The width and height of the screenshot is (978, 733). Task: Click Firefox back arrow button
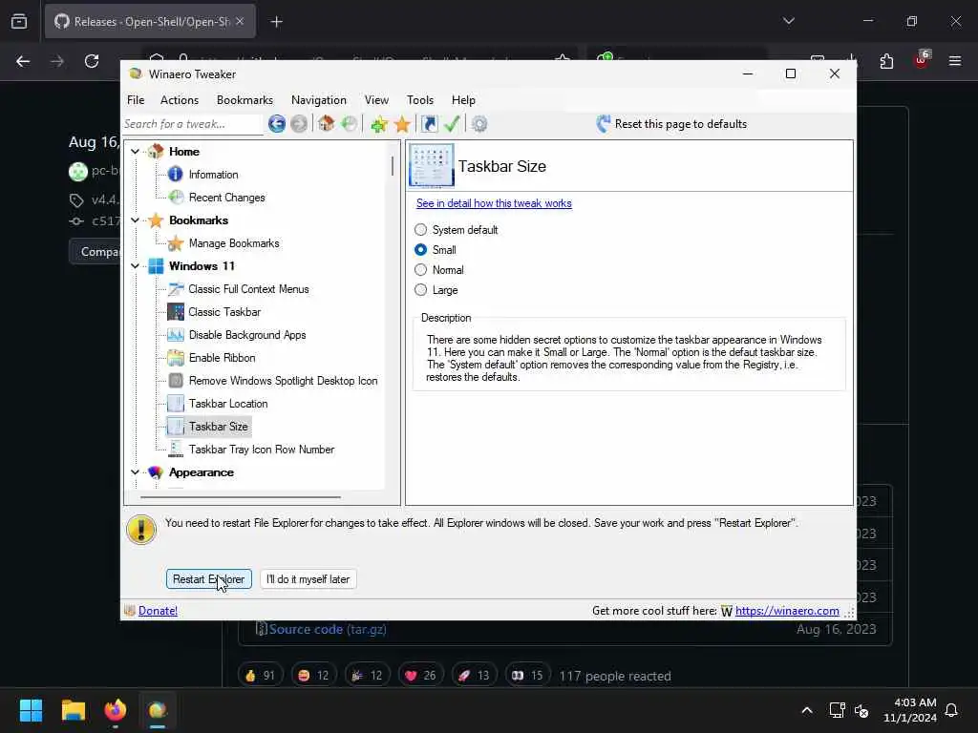(23, 61)
